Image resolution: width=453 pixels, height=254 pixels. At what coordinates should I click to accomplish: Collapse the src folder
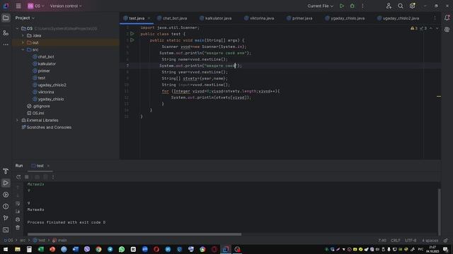coord(23,50)
